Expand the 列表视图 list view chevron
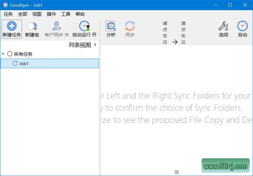The width and height of the screenshot is (253, 176). [95, 45]
